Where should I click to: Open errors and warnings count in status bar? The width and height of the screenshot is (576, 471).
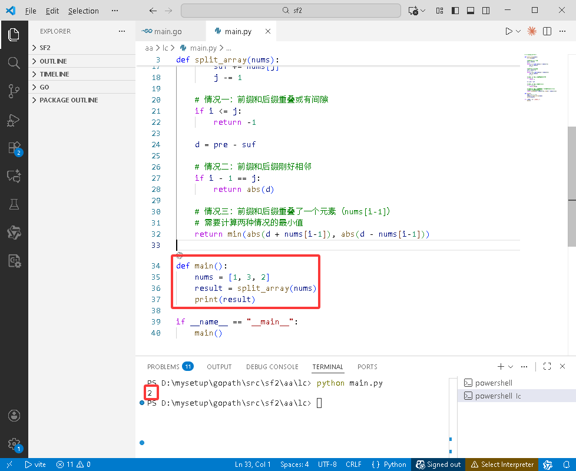click(x=74, y=465)
